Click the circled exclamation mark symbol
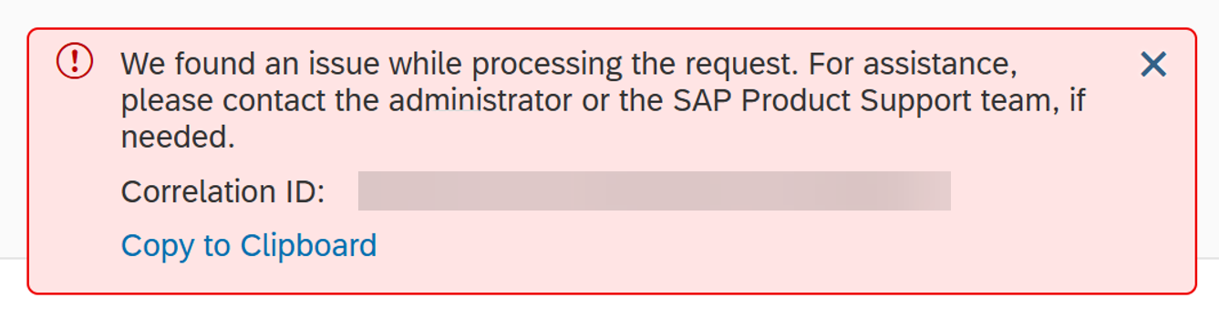 click(75, 62)
